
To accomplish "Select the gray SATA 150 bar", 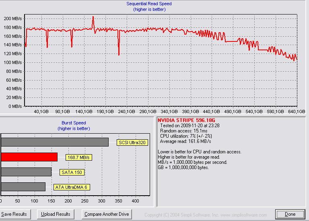I will pyautogui.click(x=26, y=172).
